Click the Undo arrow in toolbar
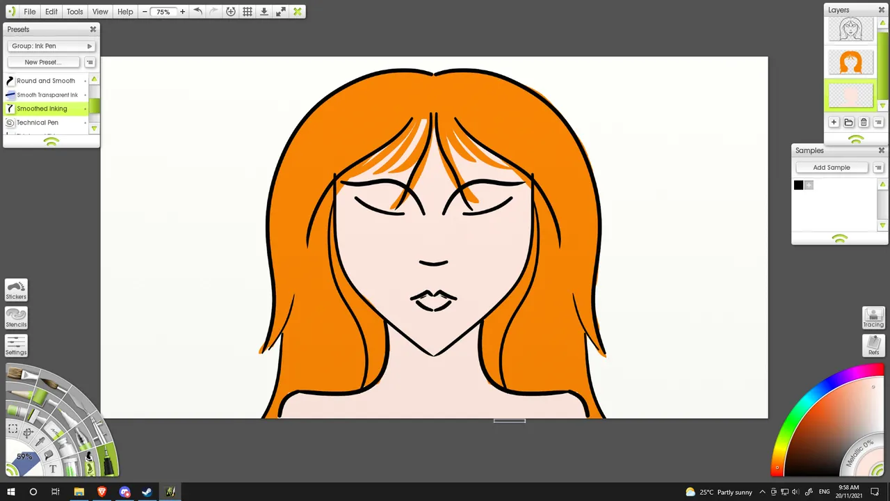The image size is (890, 501). click(x=197, y=12)
